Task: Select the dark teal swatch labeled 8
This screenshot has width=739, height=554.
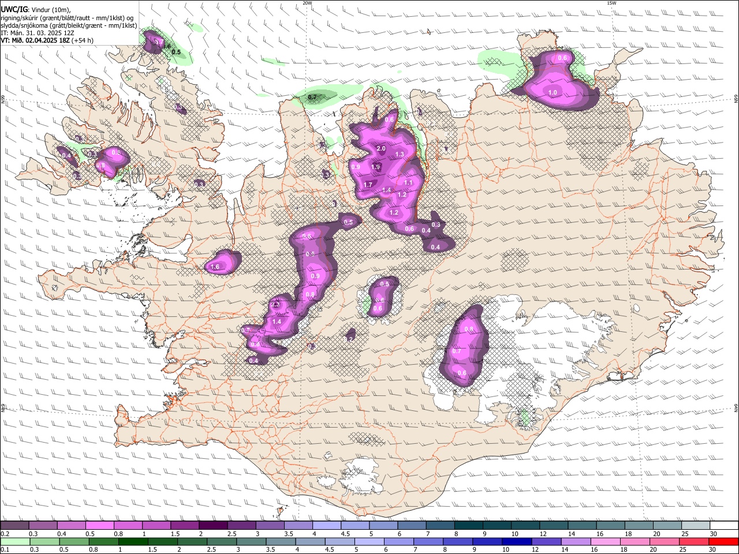Action: [x=468, y=525]
